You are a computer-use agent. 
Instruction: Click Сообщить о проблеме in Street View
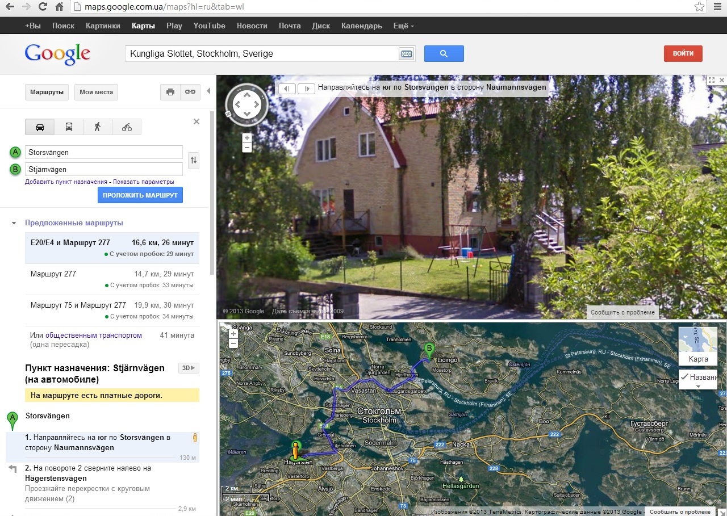622,312
